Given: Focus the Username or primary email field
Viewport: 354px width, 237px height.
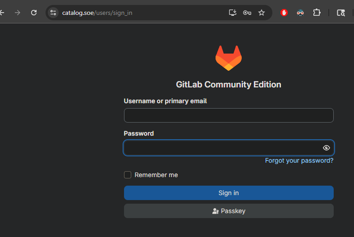Looking at the screenshot, I should click(x=229, y=115).
